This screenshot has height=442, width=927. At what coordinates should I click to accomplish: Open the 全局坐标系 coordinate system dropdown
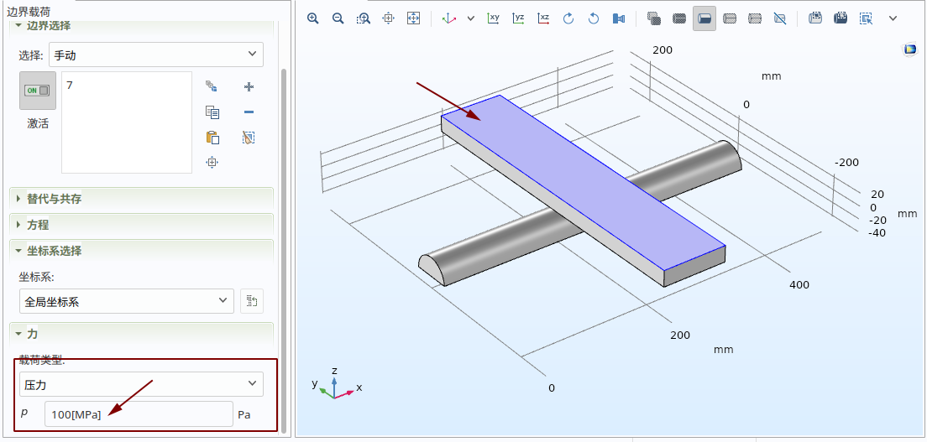click(127, 301)
